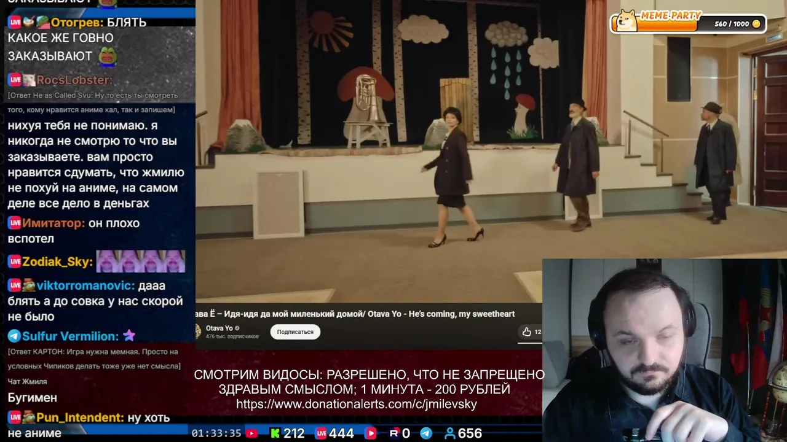Click the frog emote after Отогрев's message

pos(107,56)
